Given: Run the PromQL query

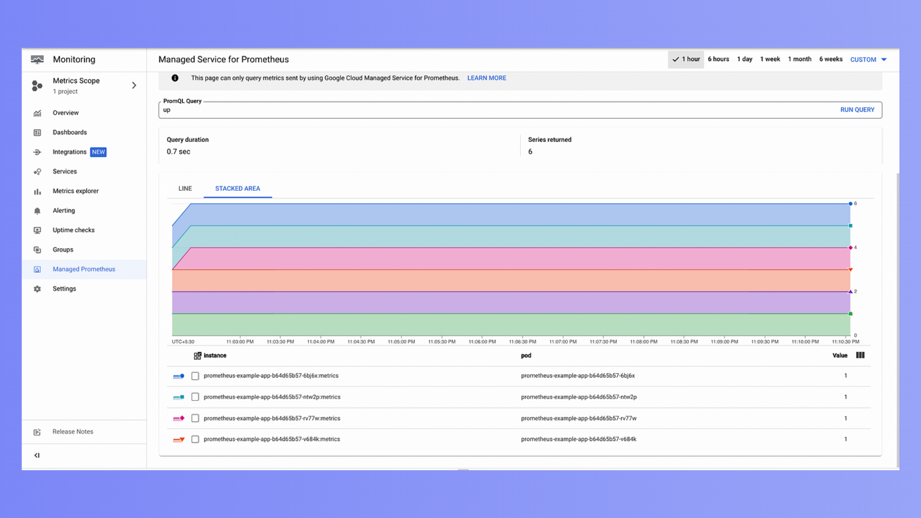Looking at the screenshot, I should [857, 110].
